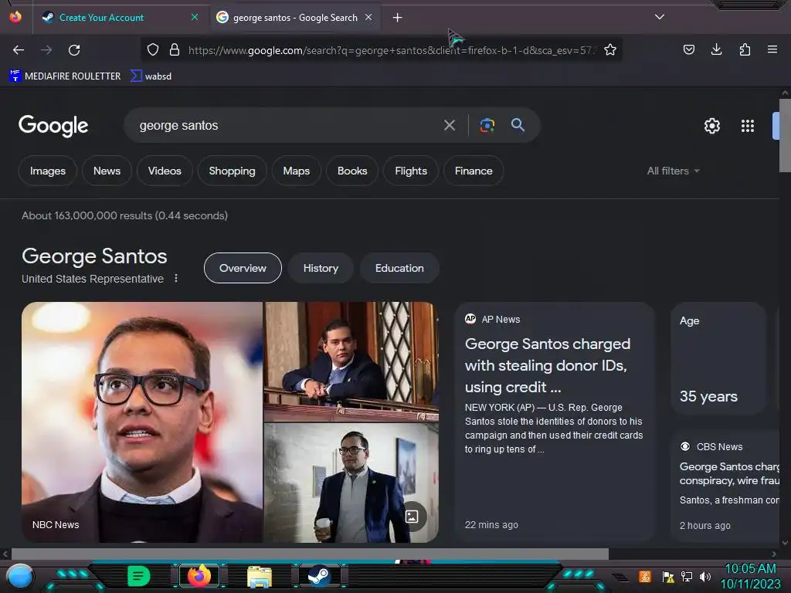The height and width of the screenshot is (593, 791).
Task: Open Google quick settings gear
Action: point(711,126)
